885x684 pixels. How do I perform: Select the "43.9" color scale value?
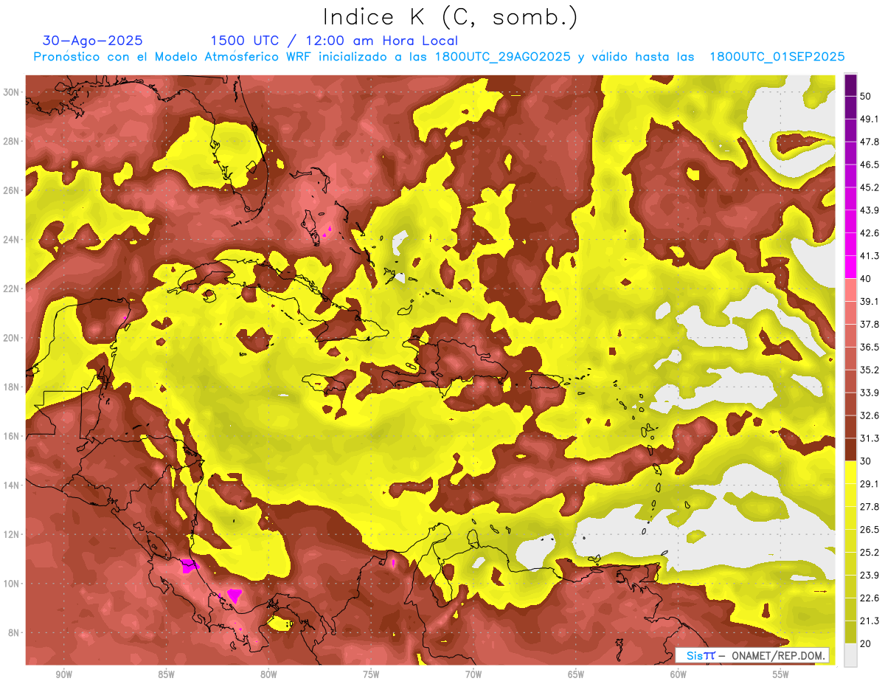tap(870, 210)
